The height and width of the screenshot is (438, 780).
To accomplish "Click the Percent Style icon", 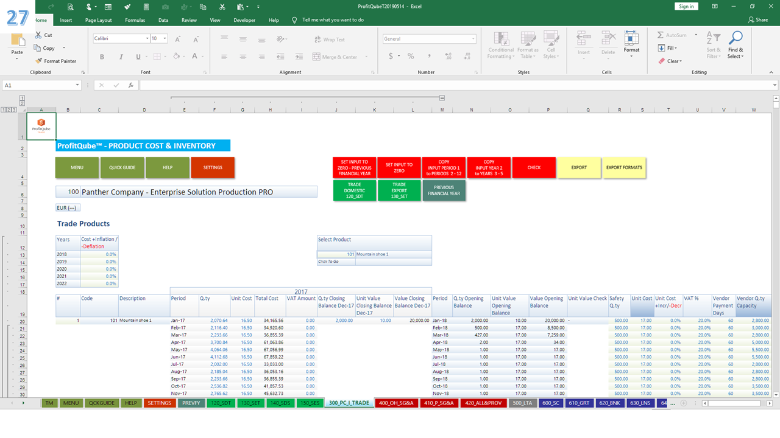I will pyautogui.click(x=411, y=56).
